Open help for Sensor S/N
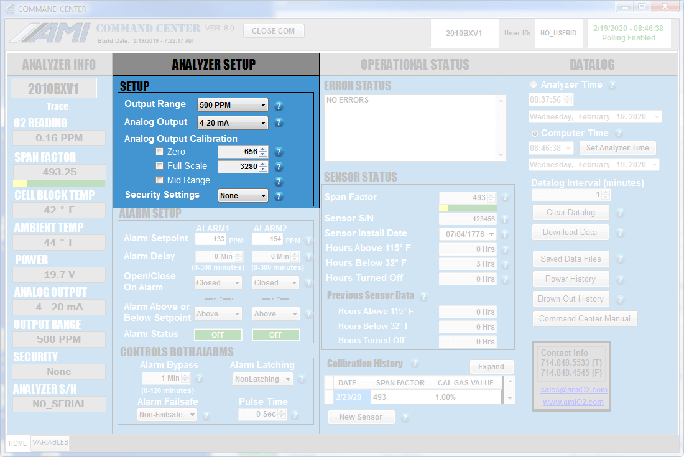Image resolution: width=684 pixels, height=457 pixels. click(505, 219)
